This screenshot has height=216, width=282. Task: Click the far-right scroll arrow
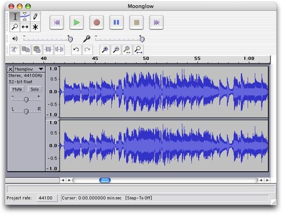[x=268, y=180]
